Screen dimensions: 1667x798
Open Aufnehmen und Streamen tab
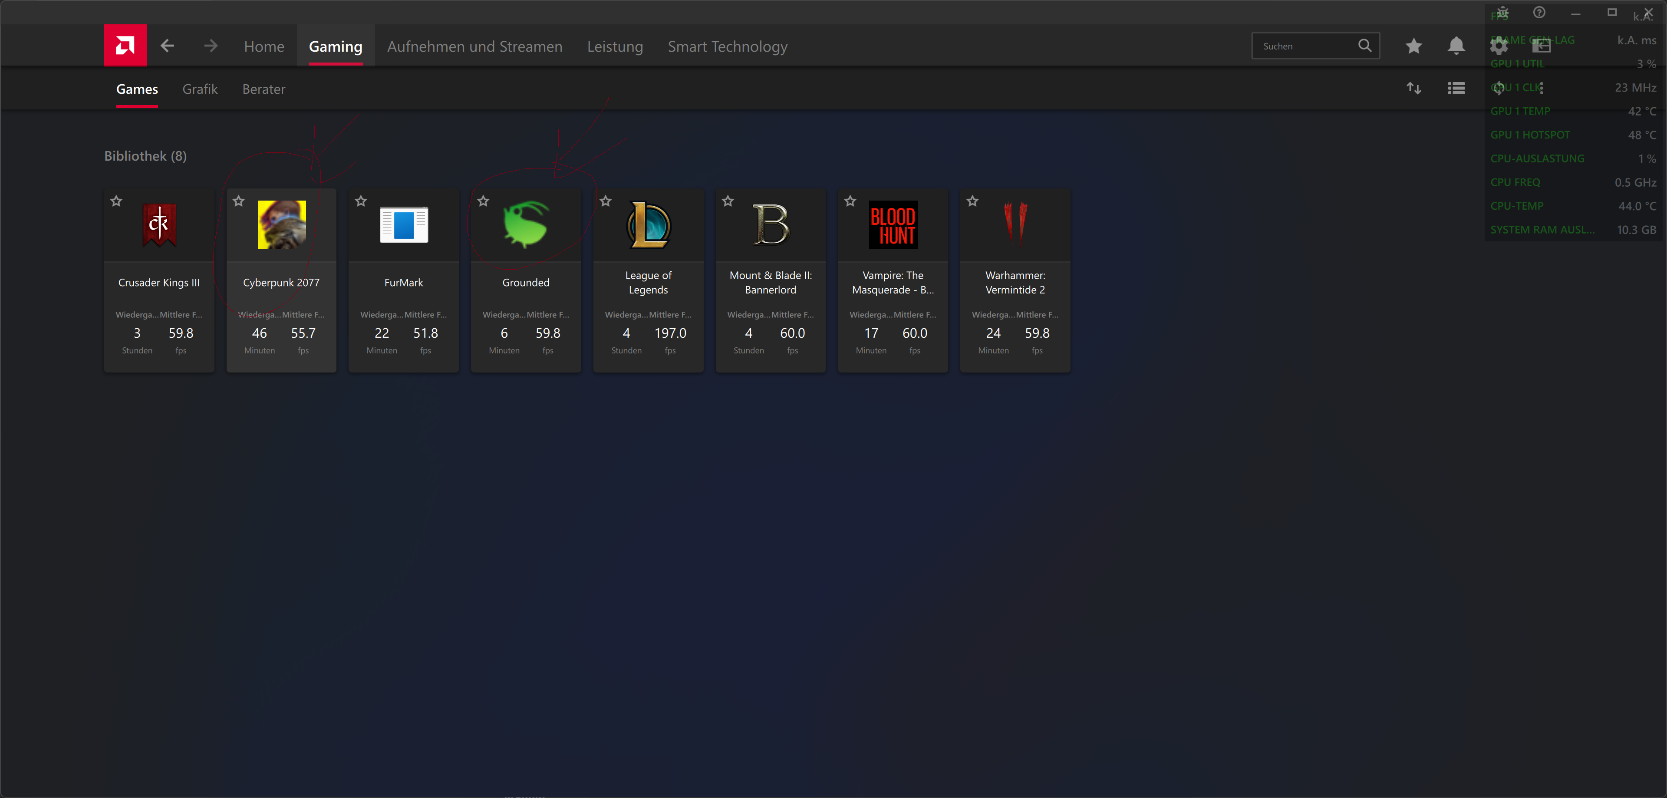(x=474, y=46)
